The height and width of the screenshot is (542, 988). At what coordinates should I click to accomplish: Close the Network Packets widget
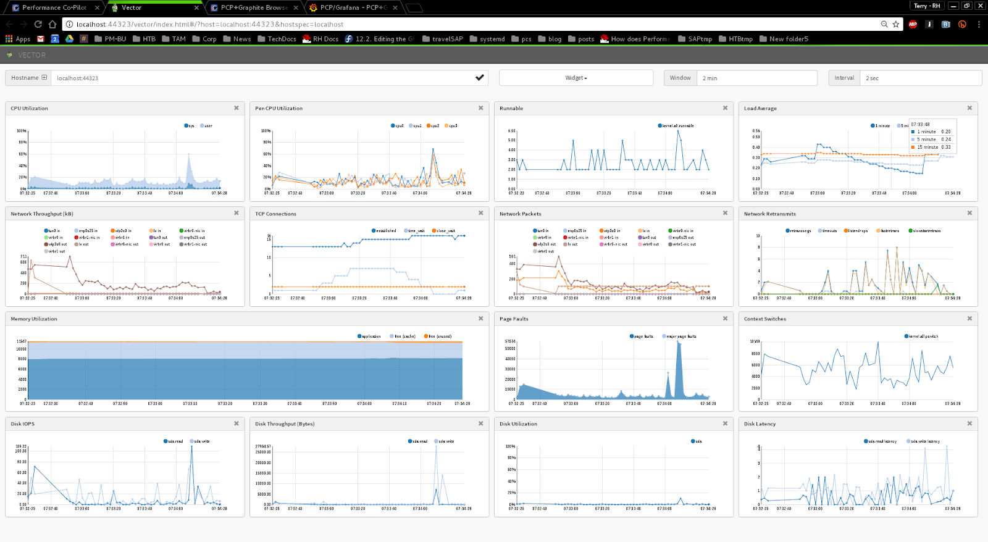point(726,213)
